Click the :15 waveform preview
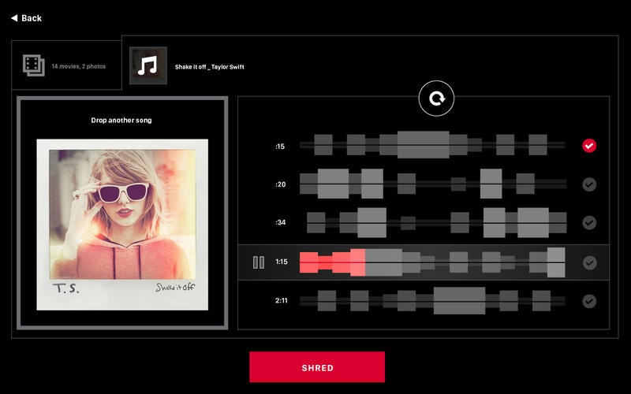631x394 pixels. [x=432, y=145]
